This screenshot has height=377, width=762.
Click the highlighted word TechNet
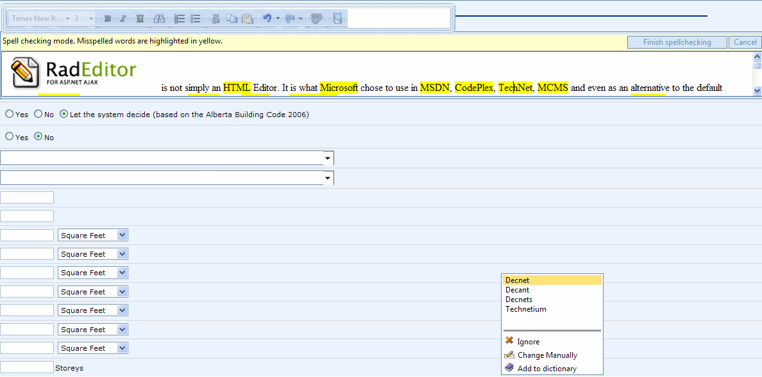point(515,88)
